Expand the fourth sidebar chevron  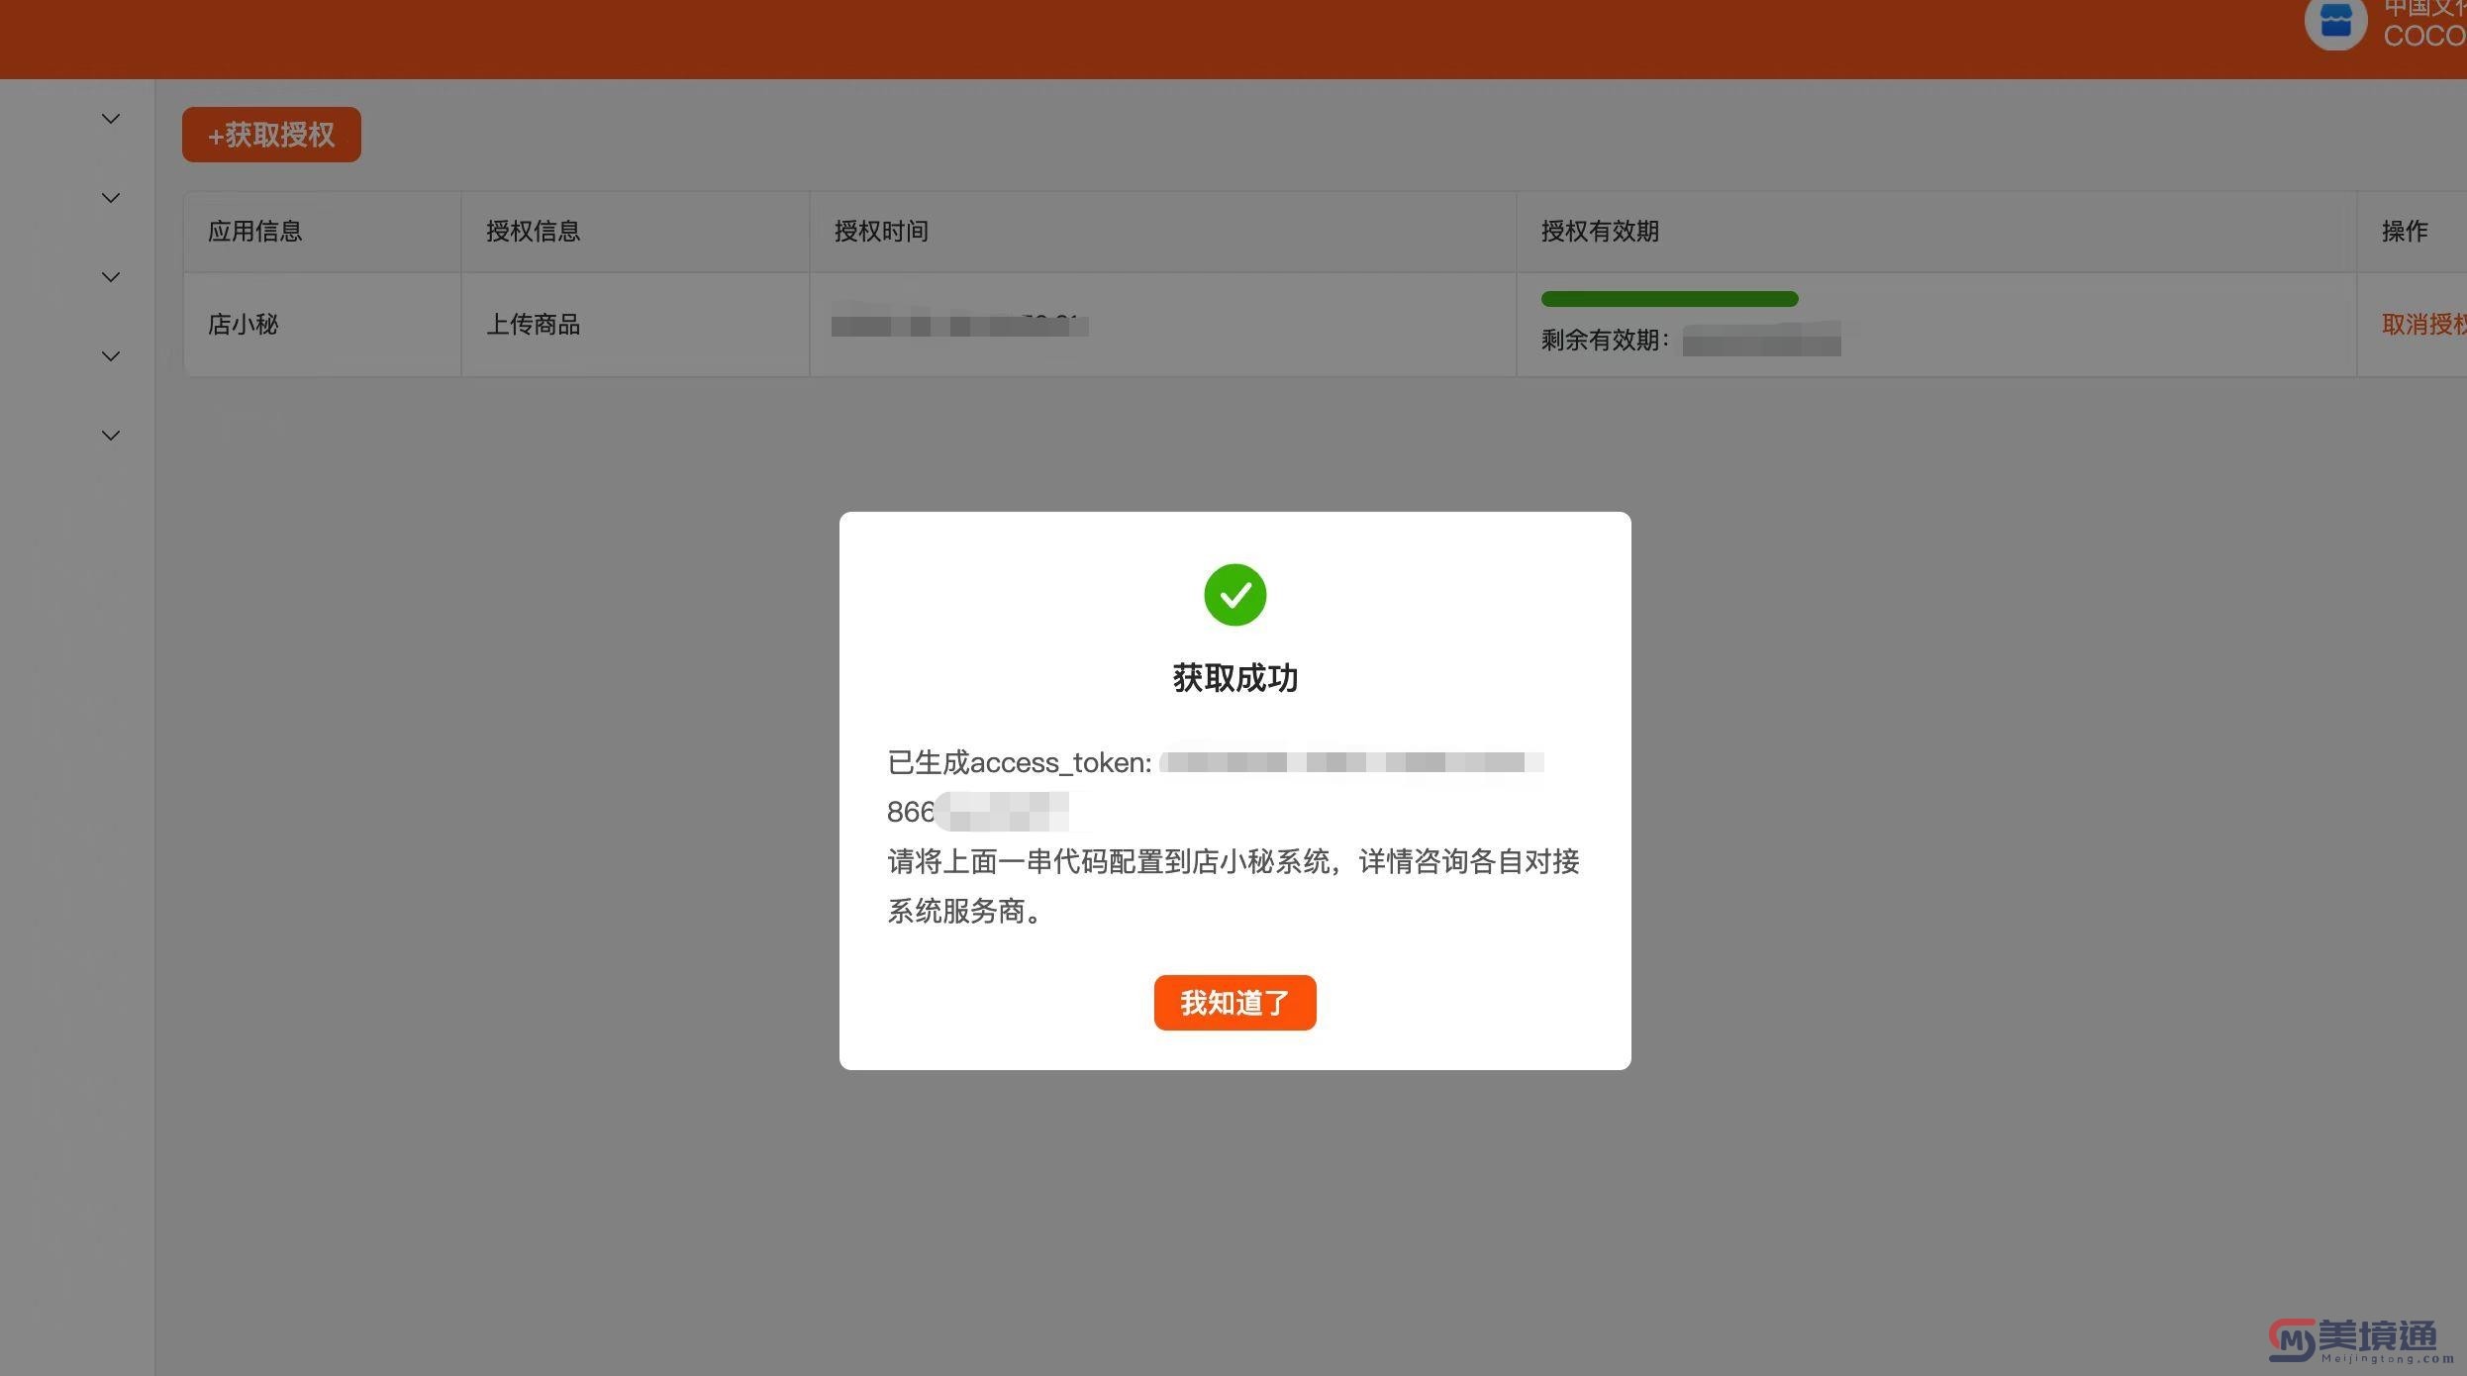click(x=111, y=356)
